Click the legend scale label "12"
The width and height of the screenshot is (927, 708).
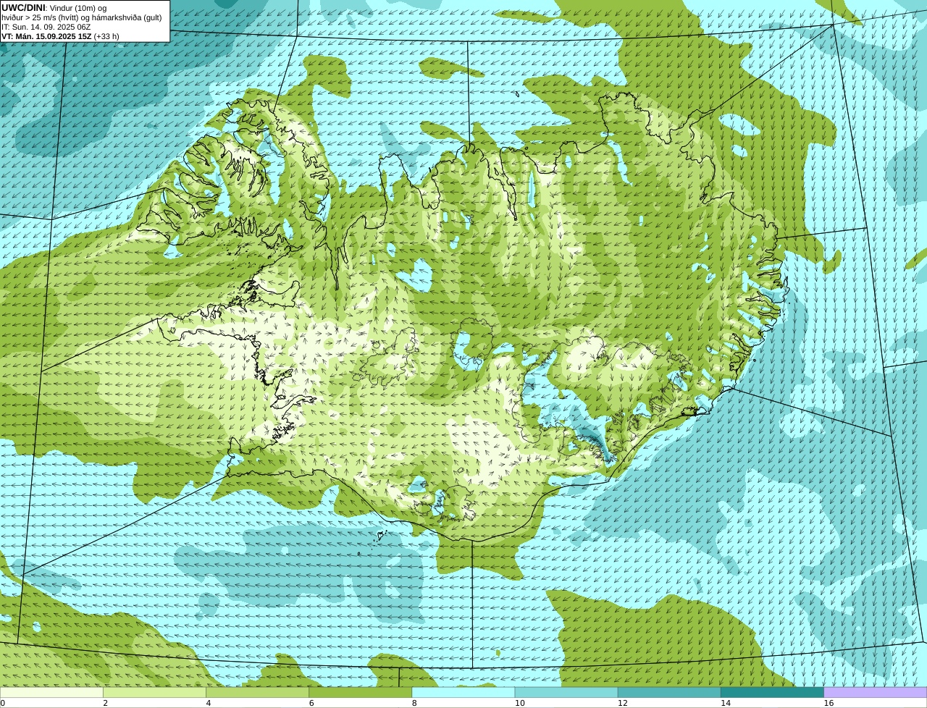(x=622, y=703)
